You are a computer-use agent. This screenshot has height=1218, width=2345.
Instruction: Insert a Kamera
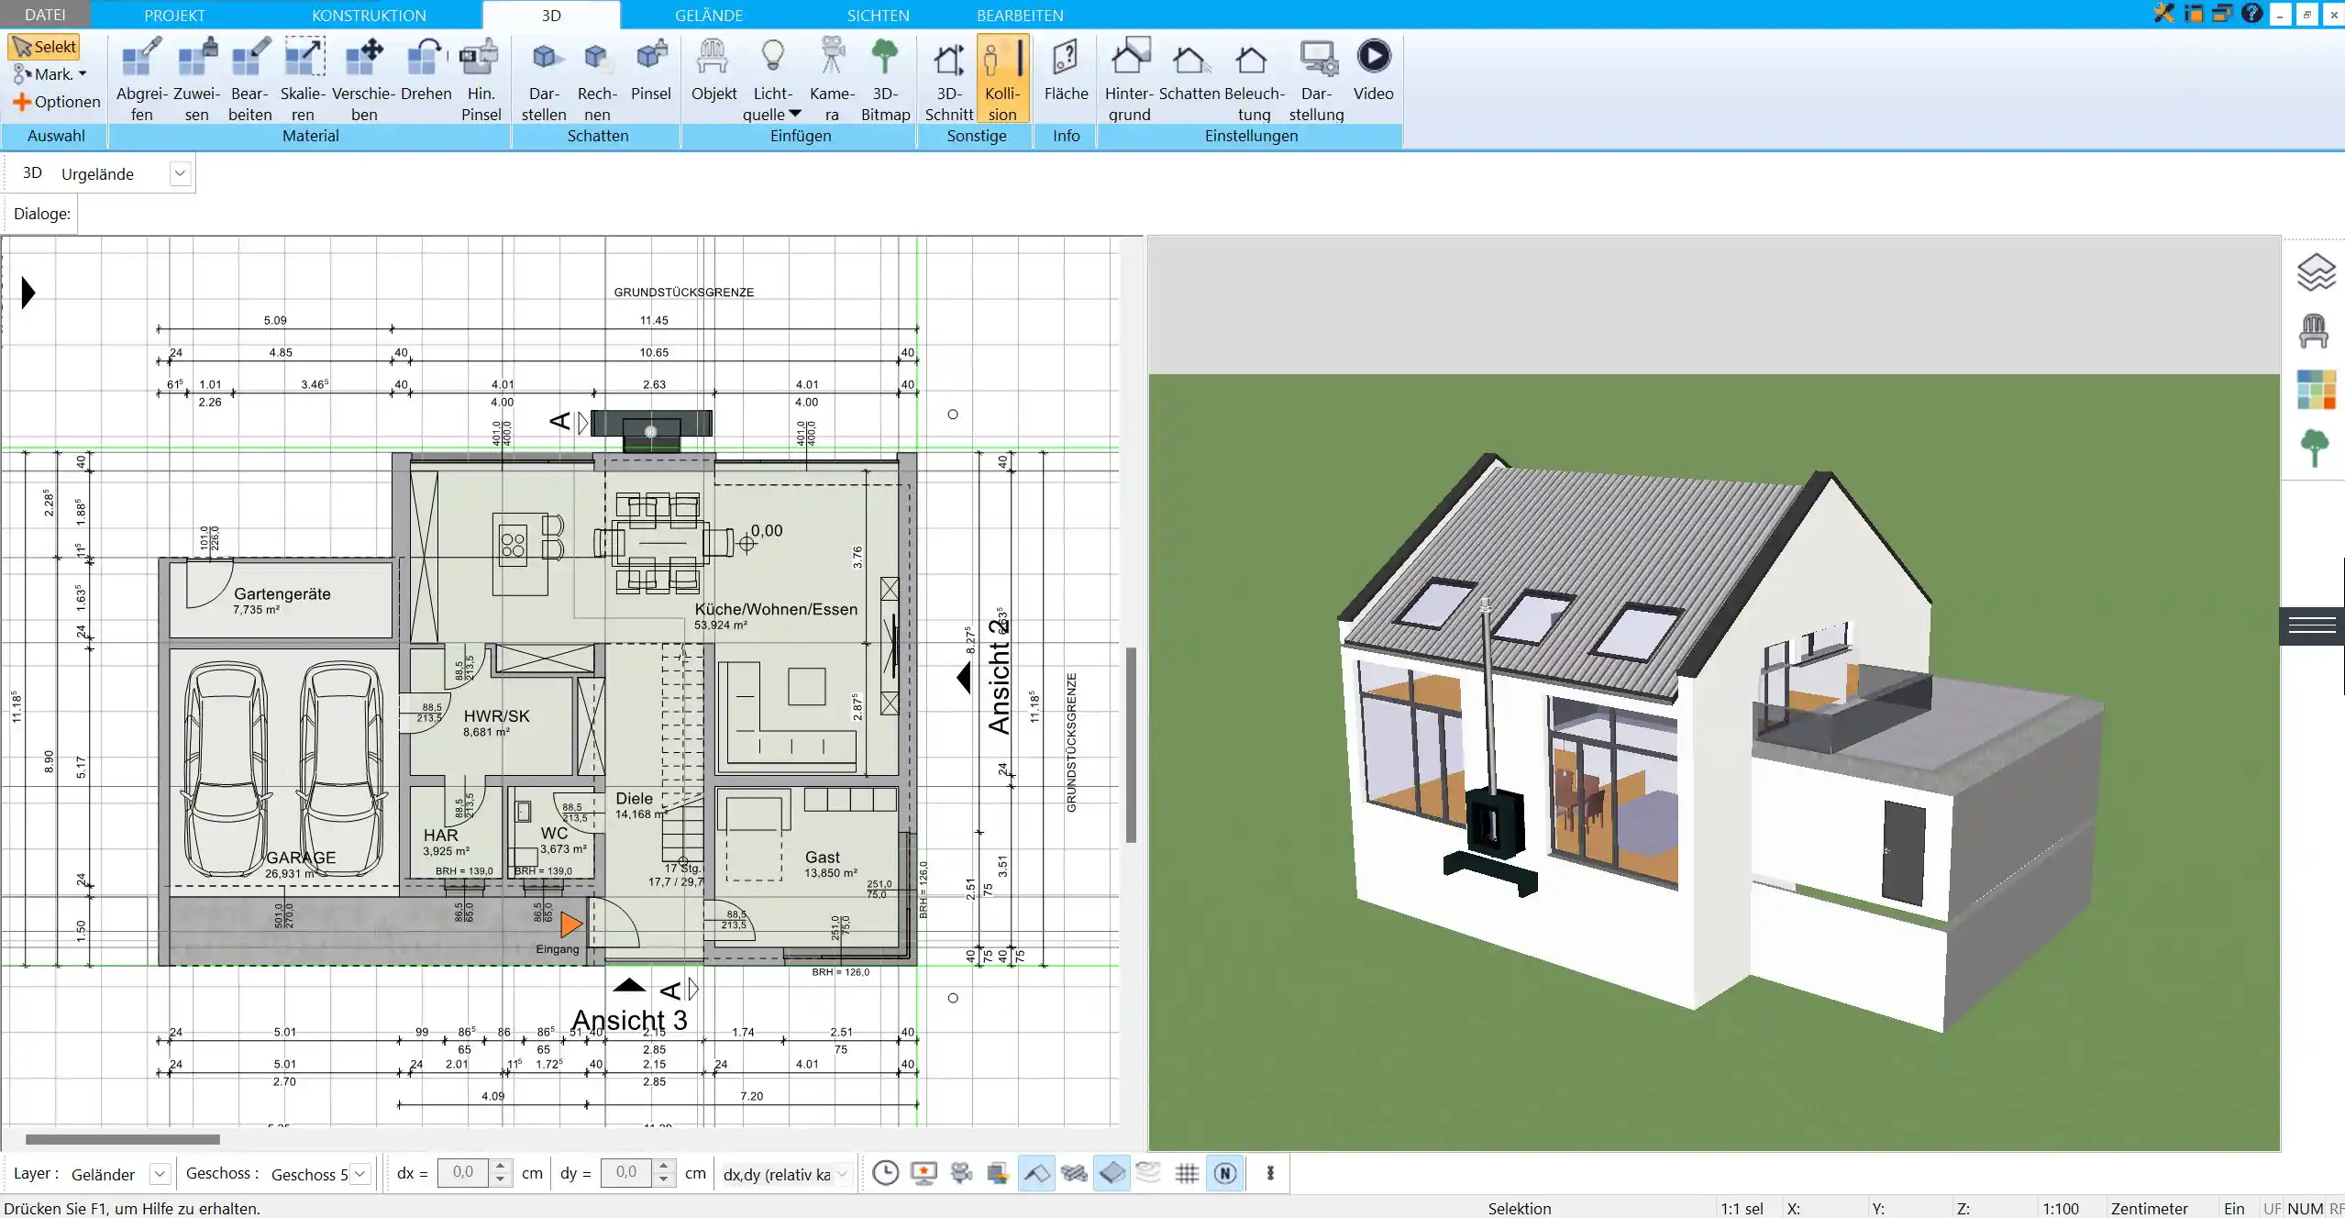[832, 79]
